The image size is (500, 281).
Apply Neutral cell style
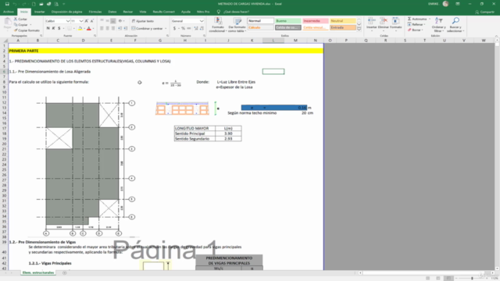tap(343, 21)
